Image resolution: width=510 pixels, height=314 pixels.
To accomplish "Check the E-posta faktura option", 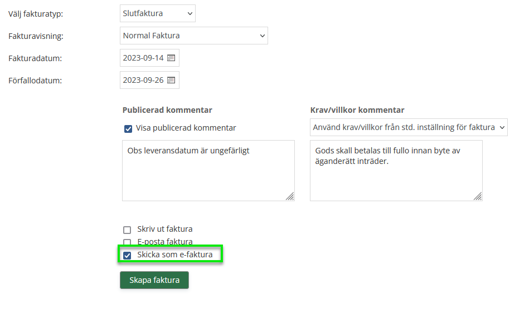I will coord(127,242).
